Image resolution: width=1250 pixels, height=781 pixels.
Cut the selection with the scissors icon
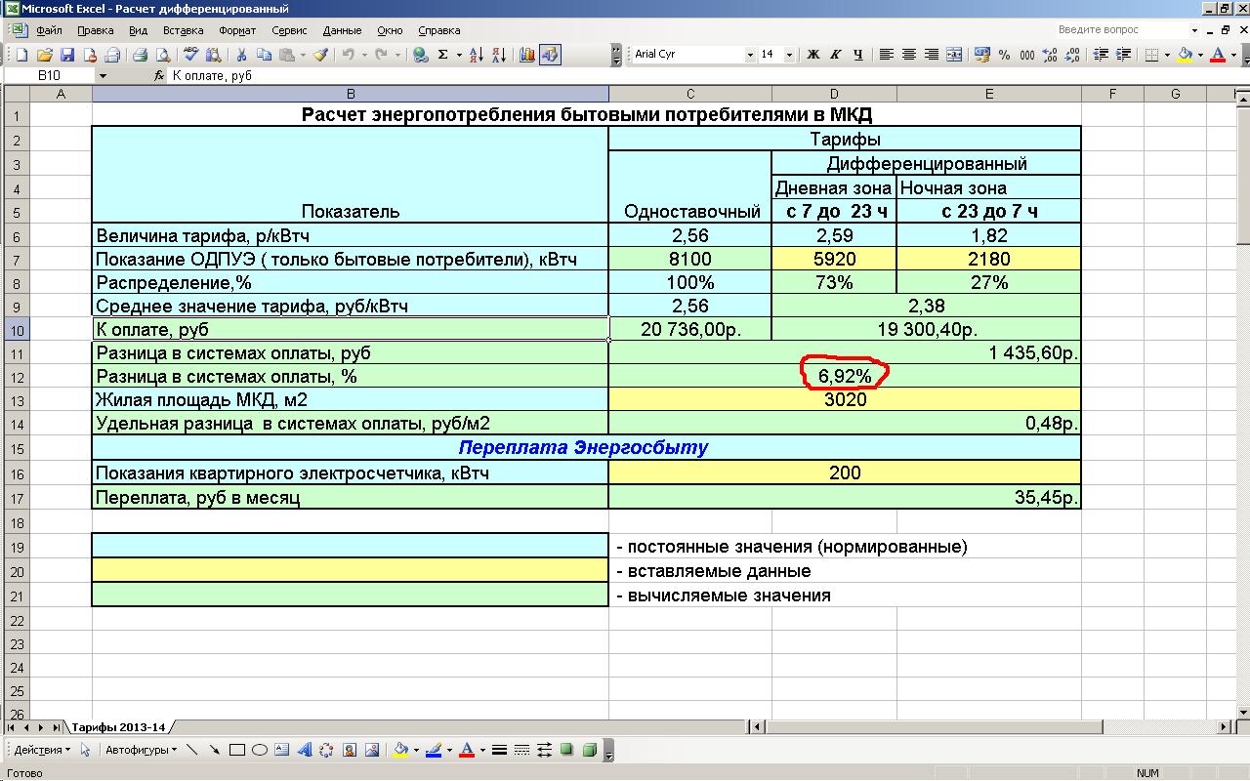tap(240, 55)
